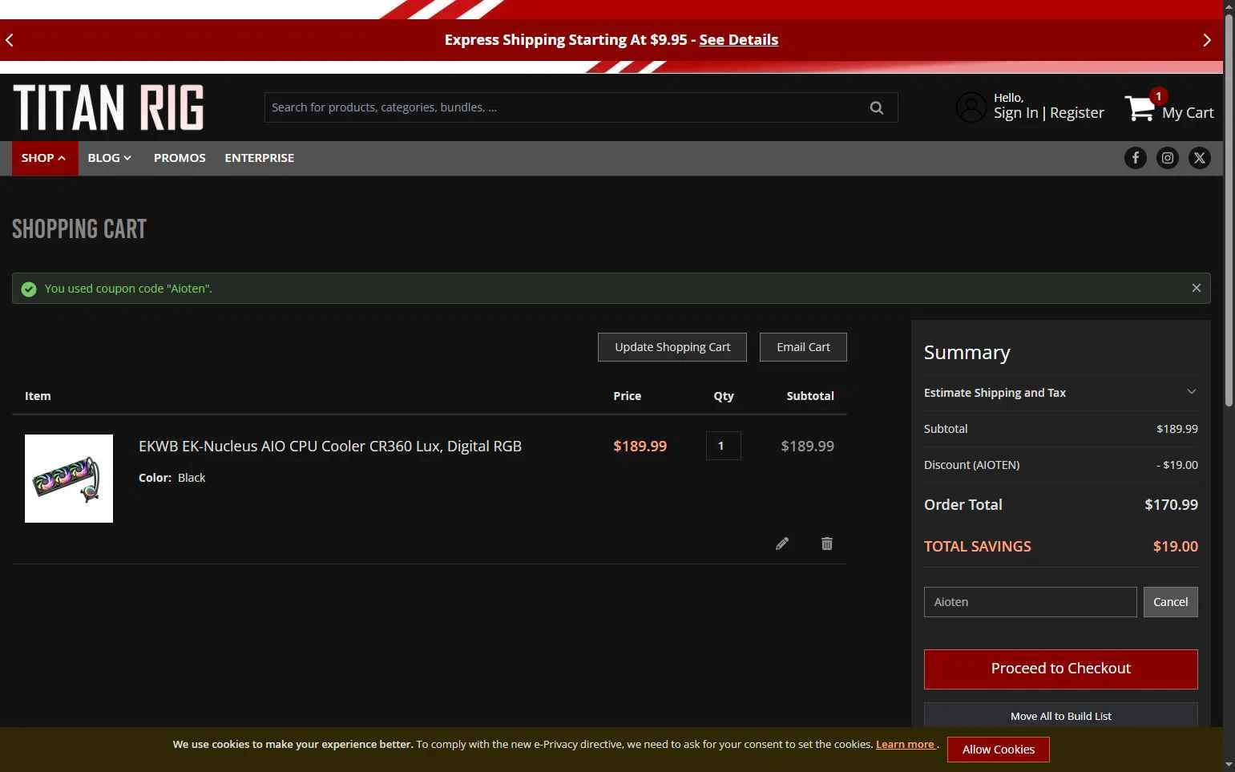This screenshot has width=1235, height=772.
Task: Allow Cookies in the consent bar
Action: (999, 750)
